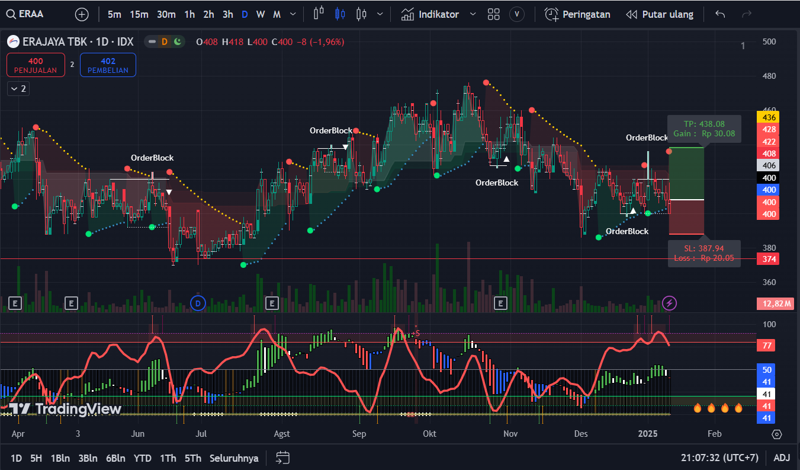Undo the last chart action
The height and width of the screenshot is (470, 800).
[720, 14]
